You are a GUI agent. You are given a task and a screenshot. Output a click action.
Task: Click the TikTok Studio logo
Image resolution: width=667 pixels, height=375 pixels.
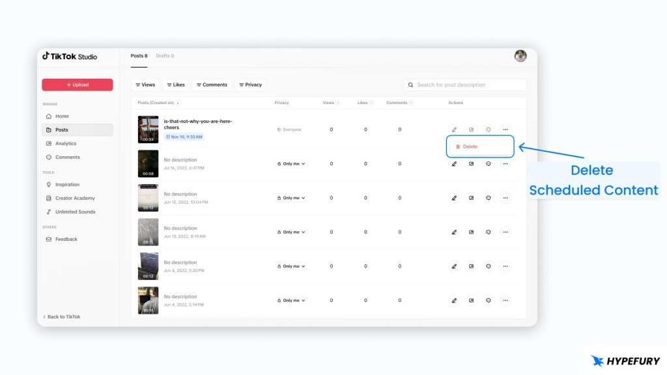pyautogui.click(x=70, y=57)
